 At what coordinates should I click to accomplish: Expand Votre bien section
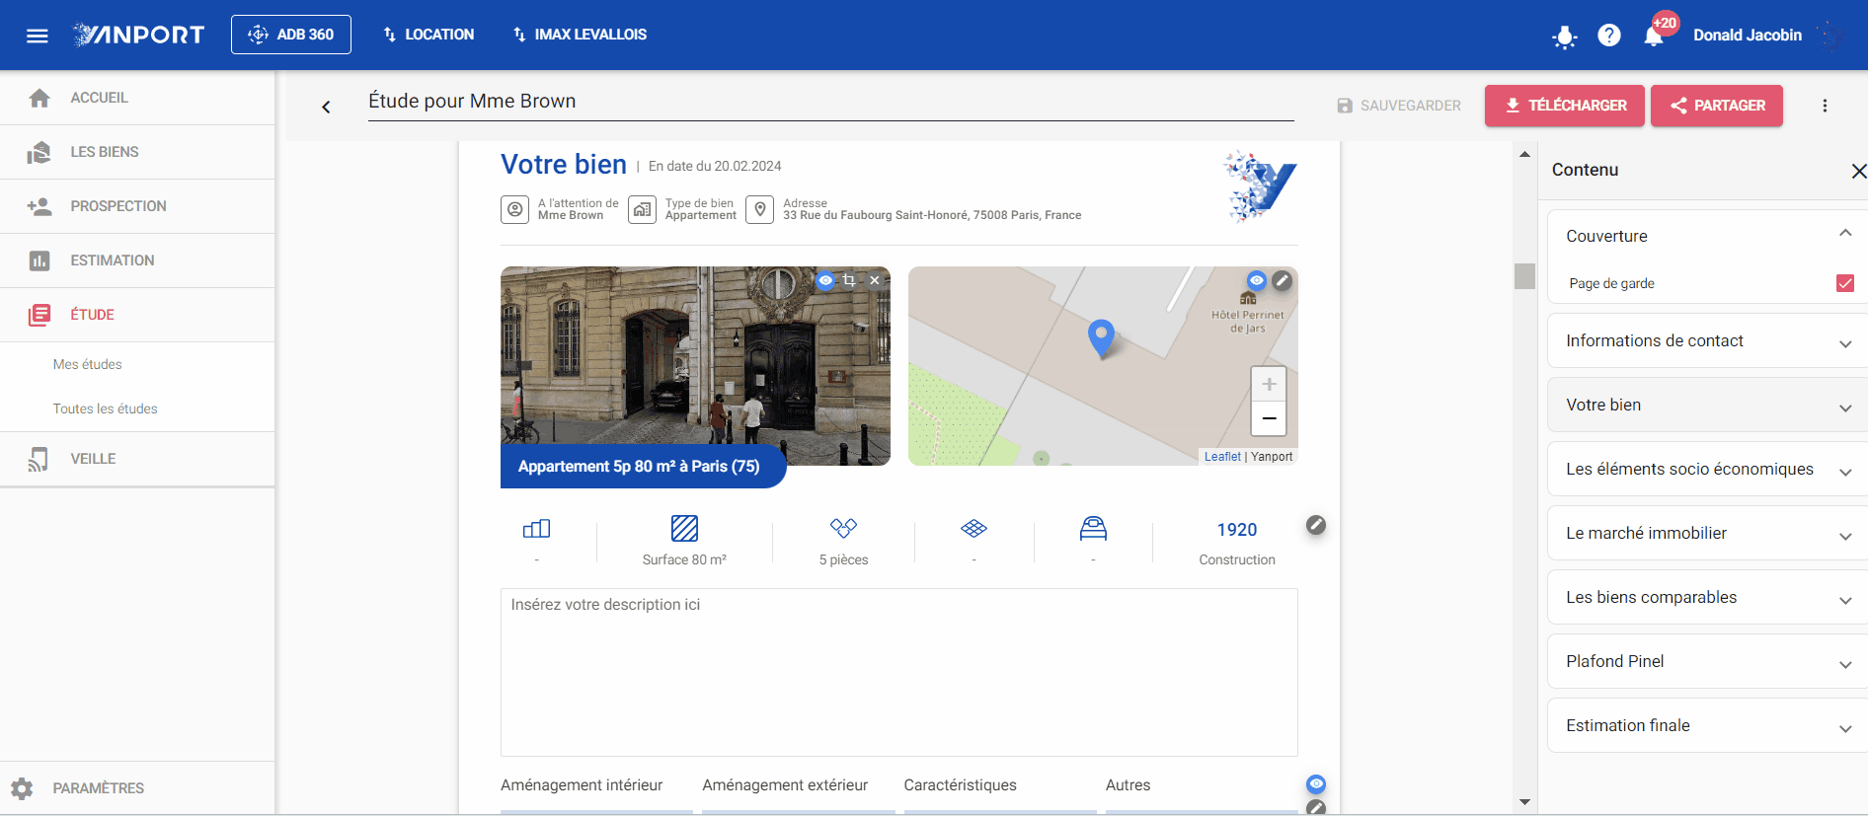[1844, 408]
